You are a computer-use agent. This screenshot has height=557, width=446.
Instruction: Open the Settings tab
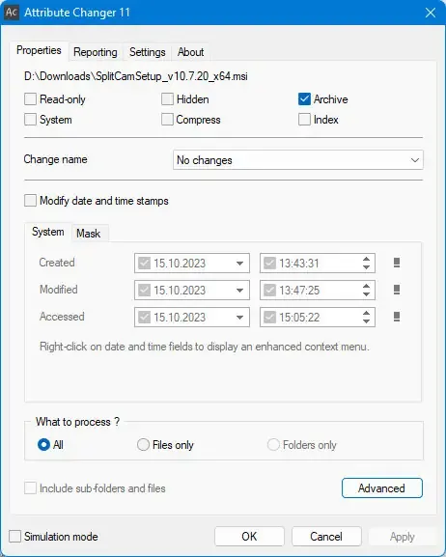[147, 52]
